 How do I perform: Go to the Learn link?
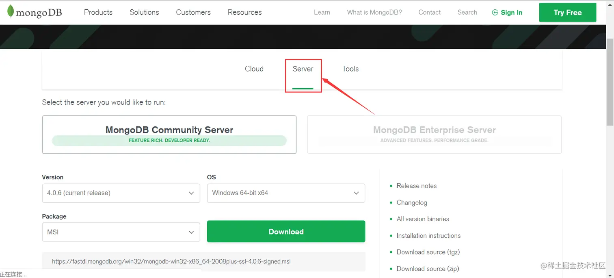322,12
